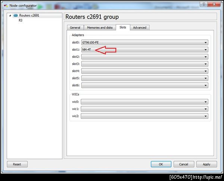
Task: Switch to the General tab
Action: 75,27
